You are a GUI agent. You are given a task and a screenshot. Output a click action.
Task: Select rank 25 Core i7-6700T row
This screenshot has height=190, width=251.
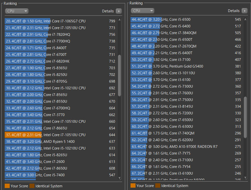pos(61,55)
